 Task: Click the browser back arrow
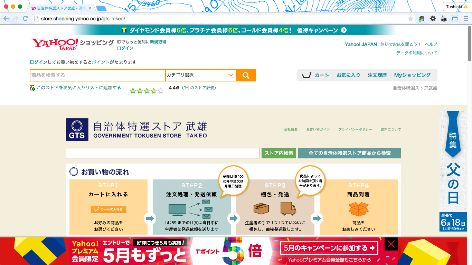pos(6,19)
